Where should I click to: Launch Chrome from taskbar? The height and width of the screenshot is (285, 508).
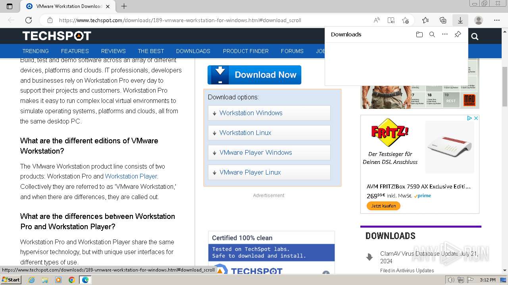pos(71,280)
